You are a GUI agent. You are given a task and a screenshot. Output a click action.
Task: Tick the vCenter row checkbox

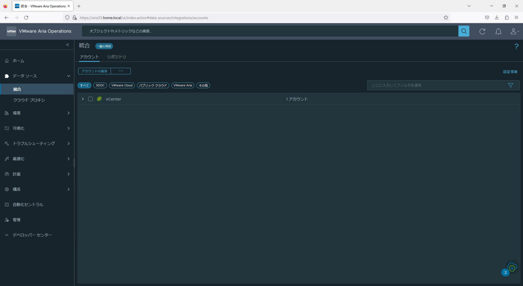[x=91, y=99]
